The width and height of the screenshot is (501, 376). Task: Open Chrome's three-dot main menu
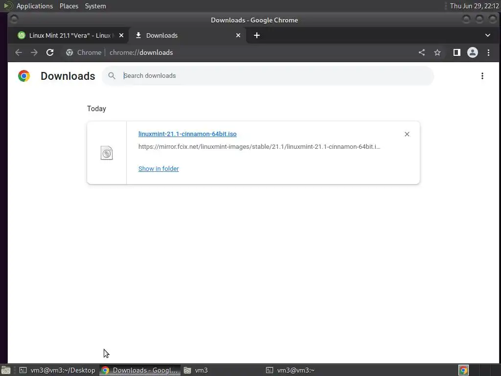tap(488, 52)
